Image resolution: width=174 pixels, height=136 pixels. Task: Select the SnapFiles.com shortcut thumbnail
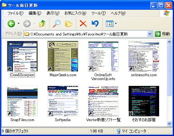(x=22, y=101)
